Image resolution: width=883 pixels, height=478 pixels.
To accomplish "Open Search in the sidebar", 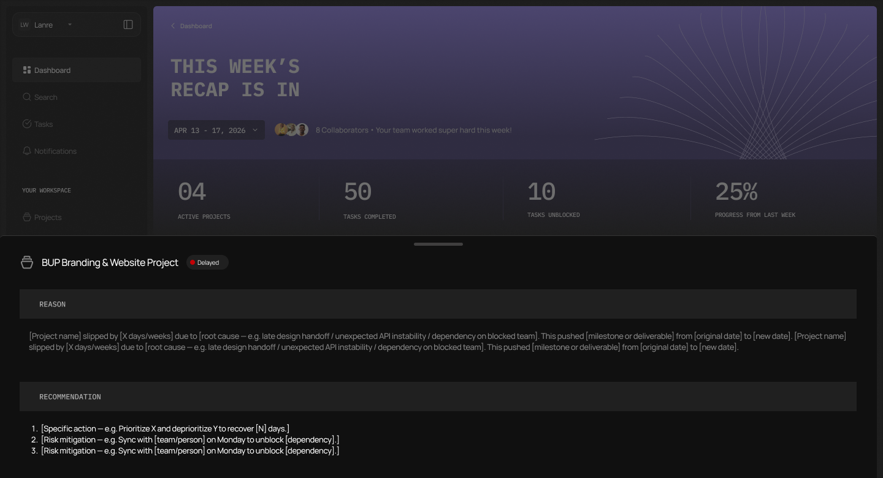I will tap(77, 97).
